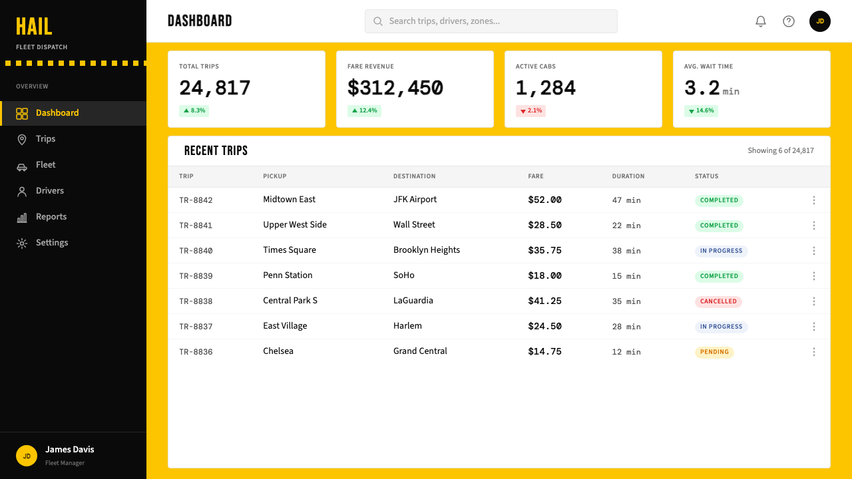
Task: Open row actions for trip TR-8838
Action: pos(814,301)
